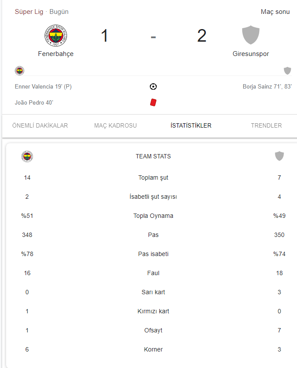Click the Topla Oynama possession row
Image resolution: width=297 pixels, height=368 pixels.
153,216
